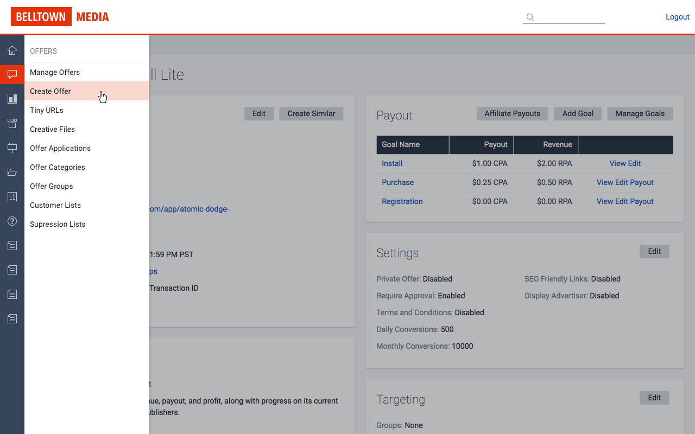
Task: Click the $0.00 CPA payout cell
Action: tap(490, 201)
